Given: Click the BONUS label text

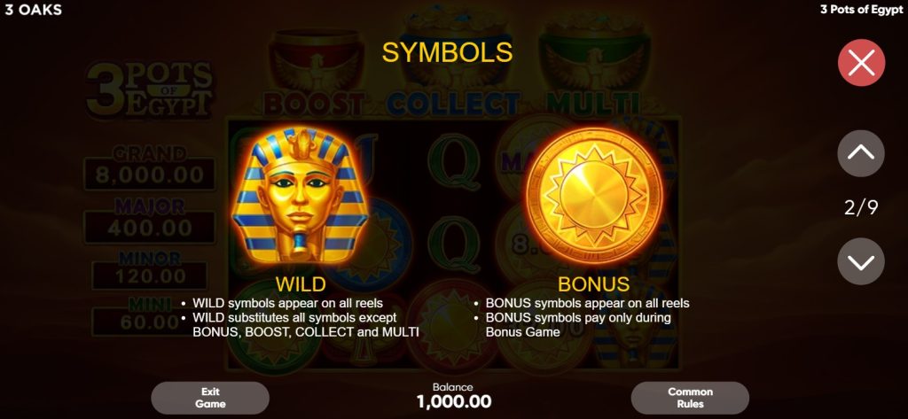Looking at the screenshot, I should 593,284.
